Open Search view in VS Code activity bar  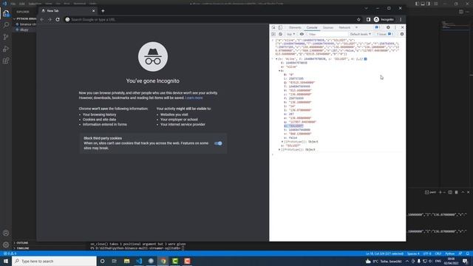click(6, 24)
